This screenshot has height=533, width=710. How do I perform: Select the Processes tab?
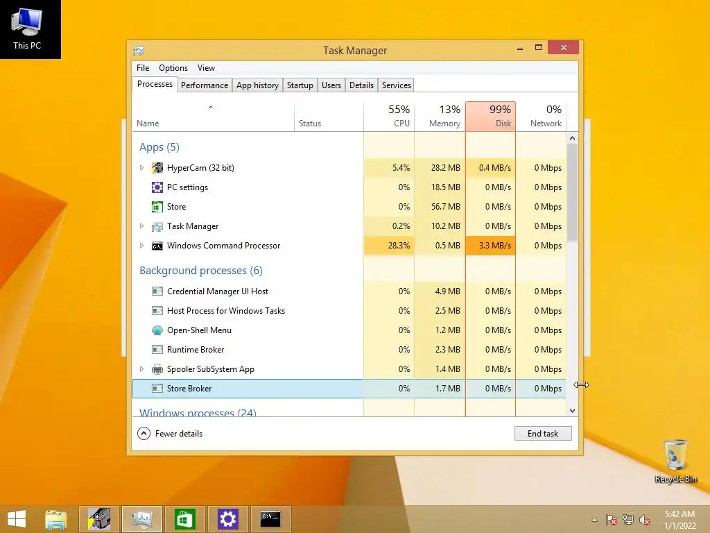(x=155, y=84)
